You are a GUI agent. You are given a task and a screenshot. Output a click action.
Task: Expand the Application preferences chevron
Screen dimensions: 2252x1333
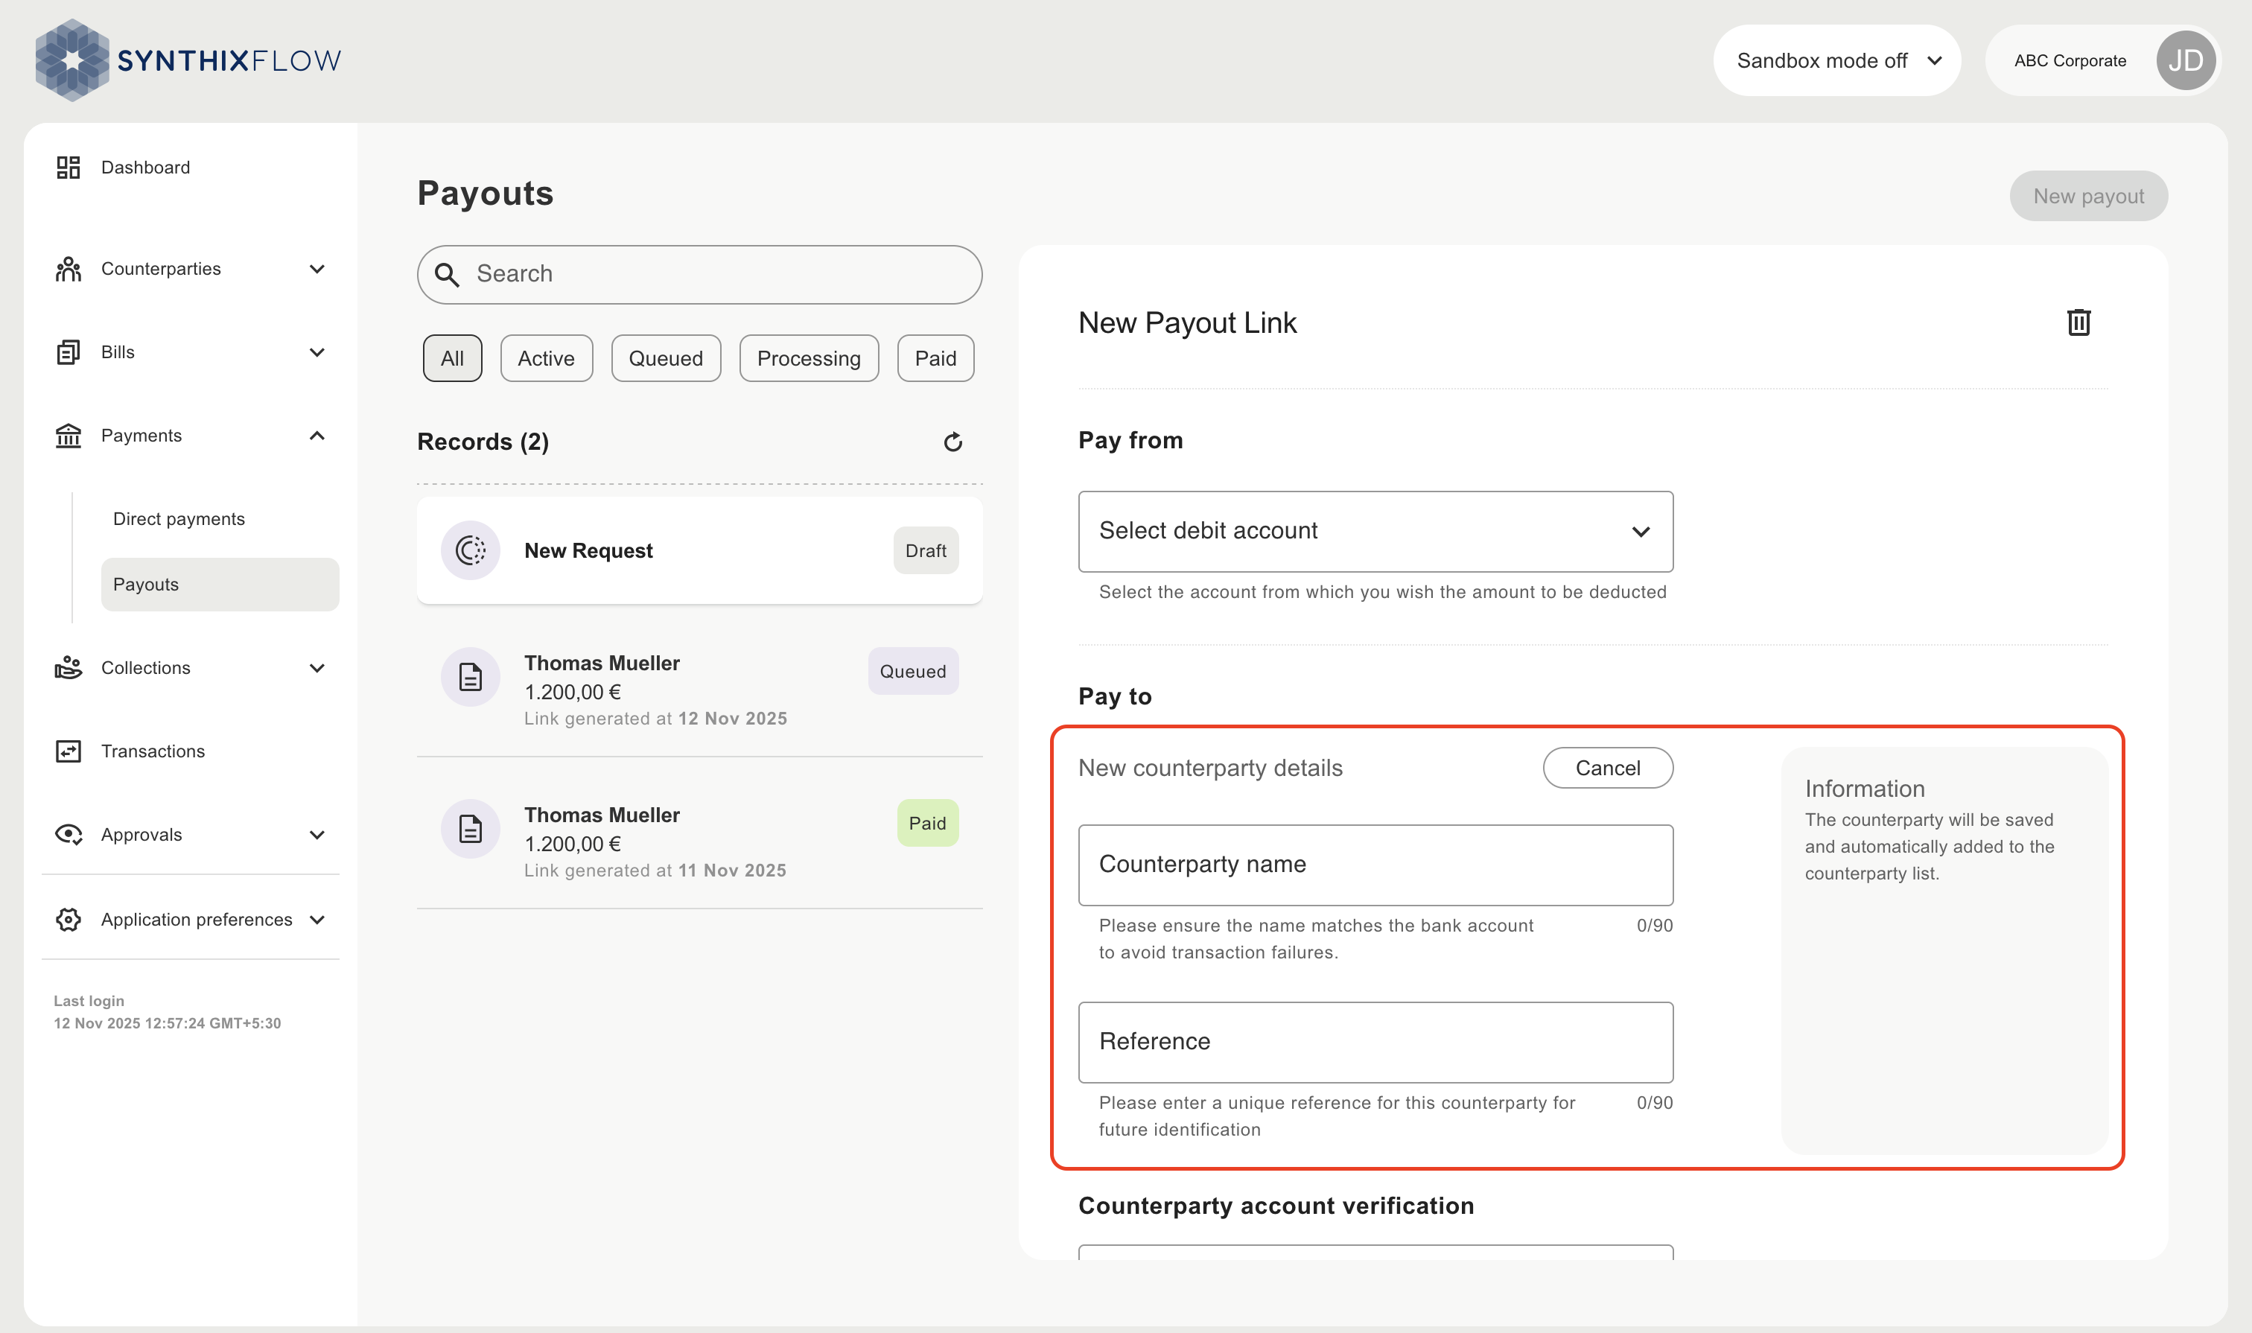317,919
